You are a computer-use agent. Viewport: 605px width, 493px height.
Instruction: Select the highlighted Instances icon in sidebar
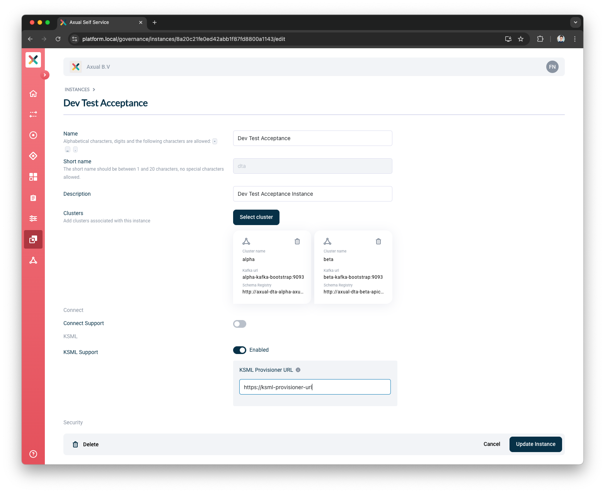point(33,239)
